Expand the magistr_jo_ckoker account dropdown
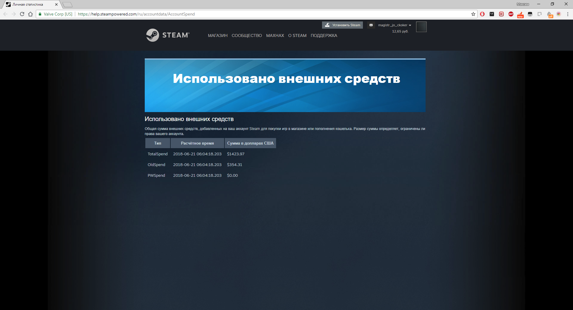This screenshot has width=573, height=310. point(395,25)
